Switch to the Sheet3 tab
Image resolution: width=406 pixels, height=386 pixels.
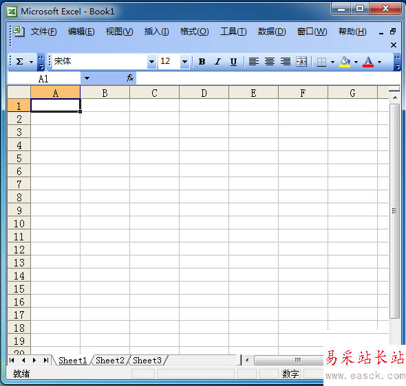point(147,360)
